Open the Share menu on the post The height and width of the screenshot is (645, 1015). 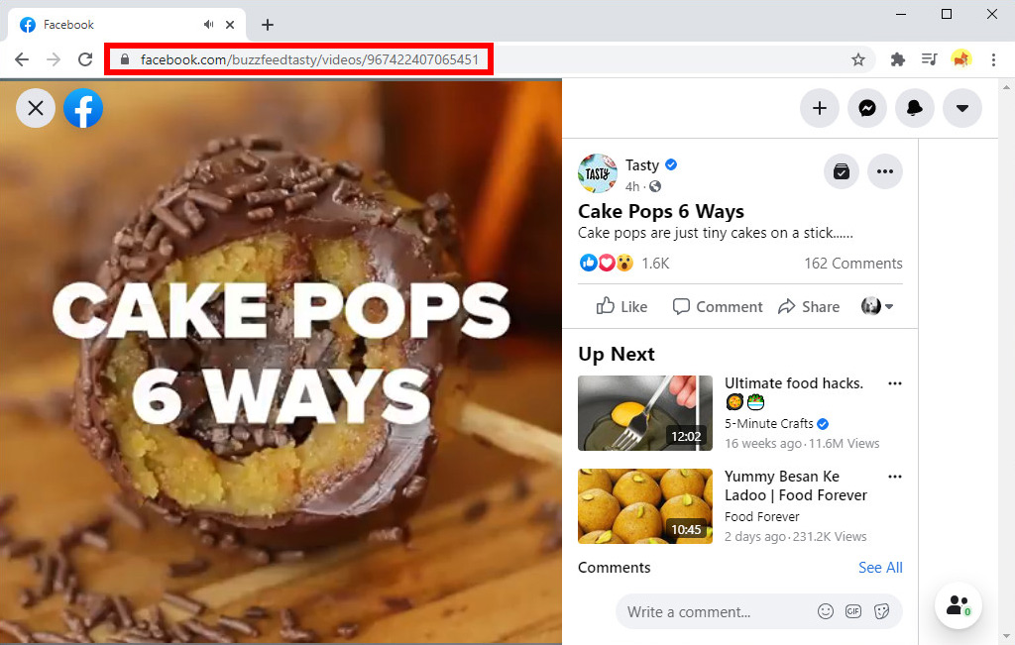[x=809, y=306]
